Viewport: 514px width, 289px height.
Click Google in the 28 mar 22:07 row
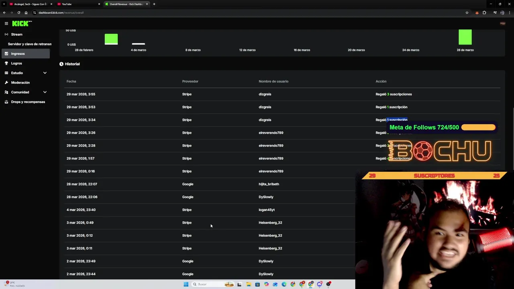tap(188, 184)
